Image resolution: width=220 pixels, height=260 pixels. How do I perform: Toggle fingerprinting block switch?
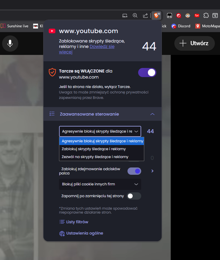coord(134,171)
